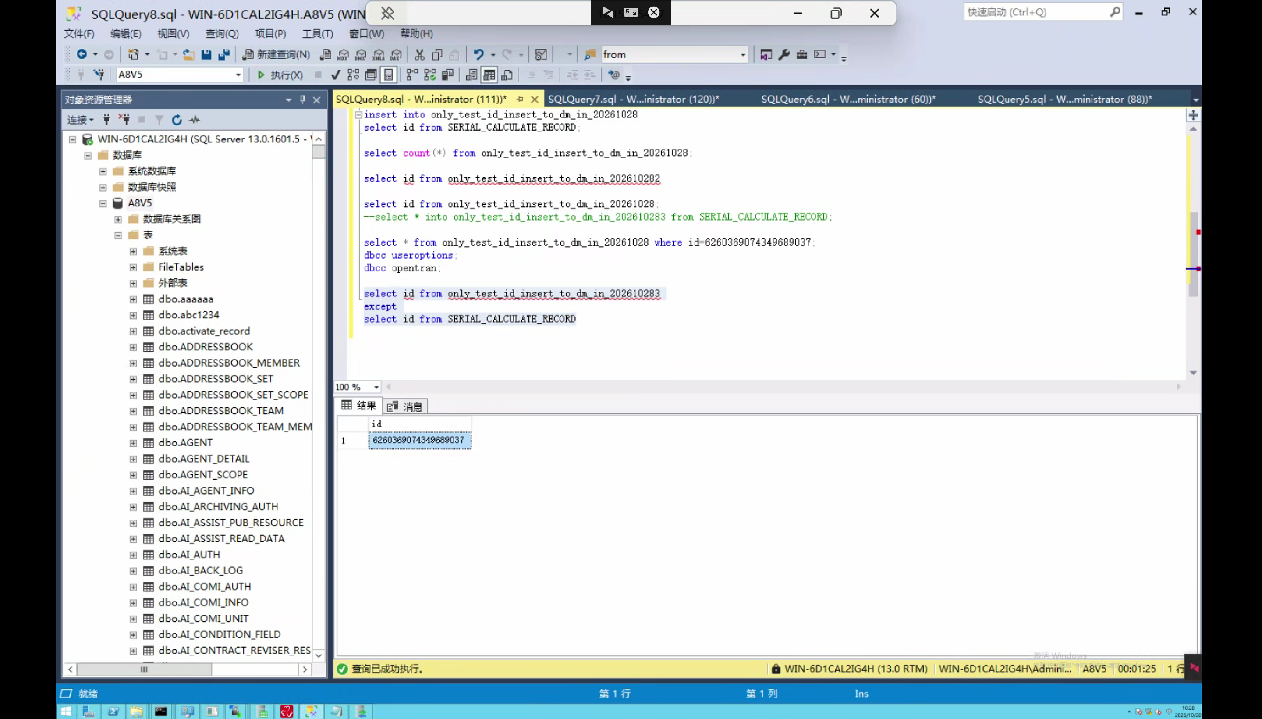Viewport: 1262px width, 719px height.
Task: Click the Properties wrench icon
Action: point(784,54)
